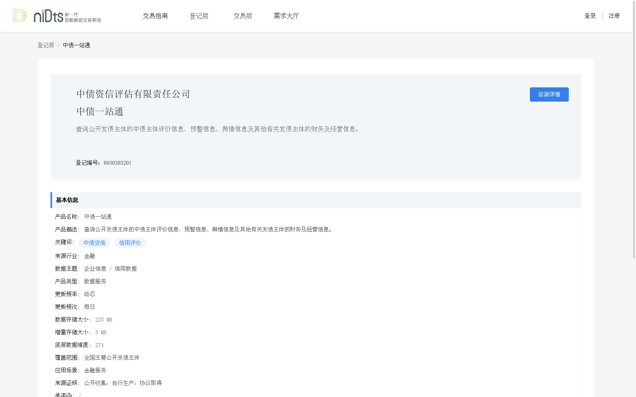Click the 动态 update frequency value

(x=89, y=294)
